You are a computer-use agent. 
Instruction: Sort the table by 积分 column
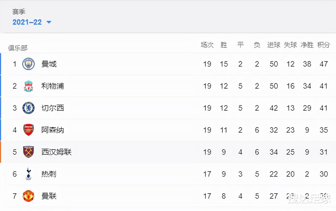(x=323, y=45)
